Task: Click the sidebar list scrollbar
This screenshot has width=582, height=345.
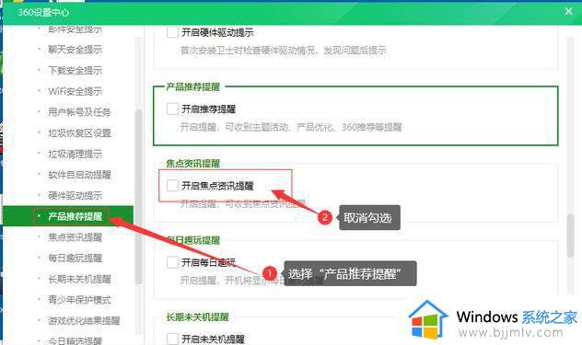Action: [x=138, y=197]
